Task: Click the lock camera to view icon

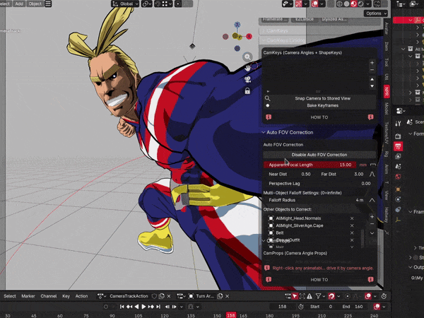Action: [247, 91]
